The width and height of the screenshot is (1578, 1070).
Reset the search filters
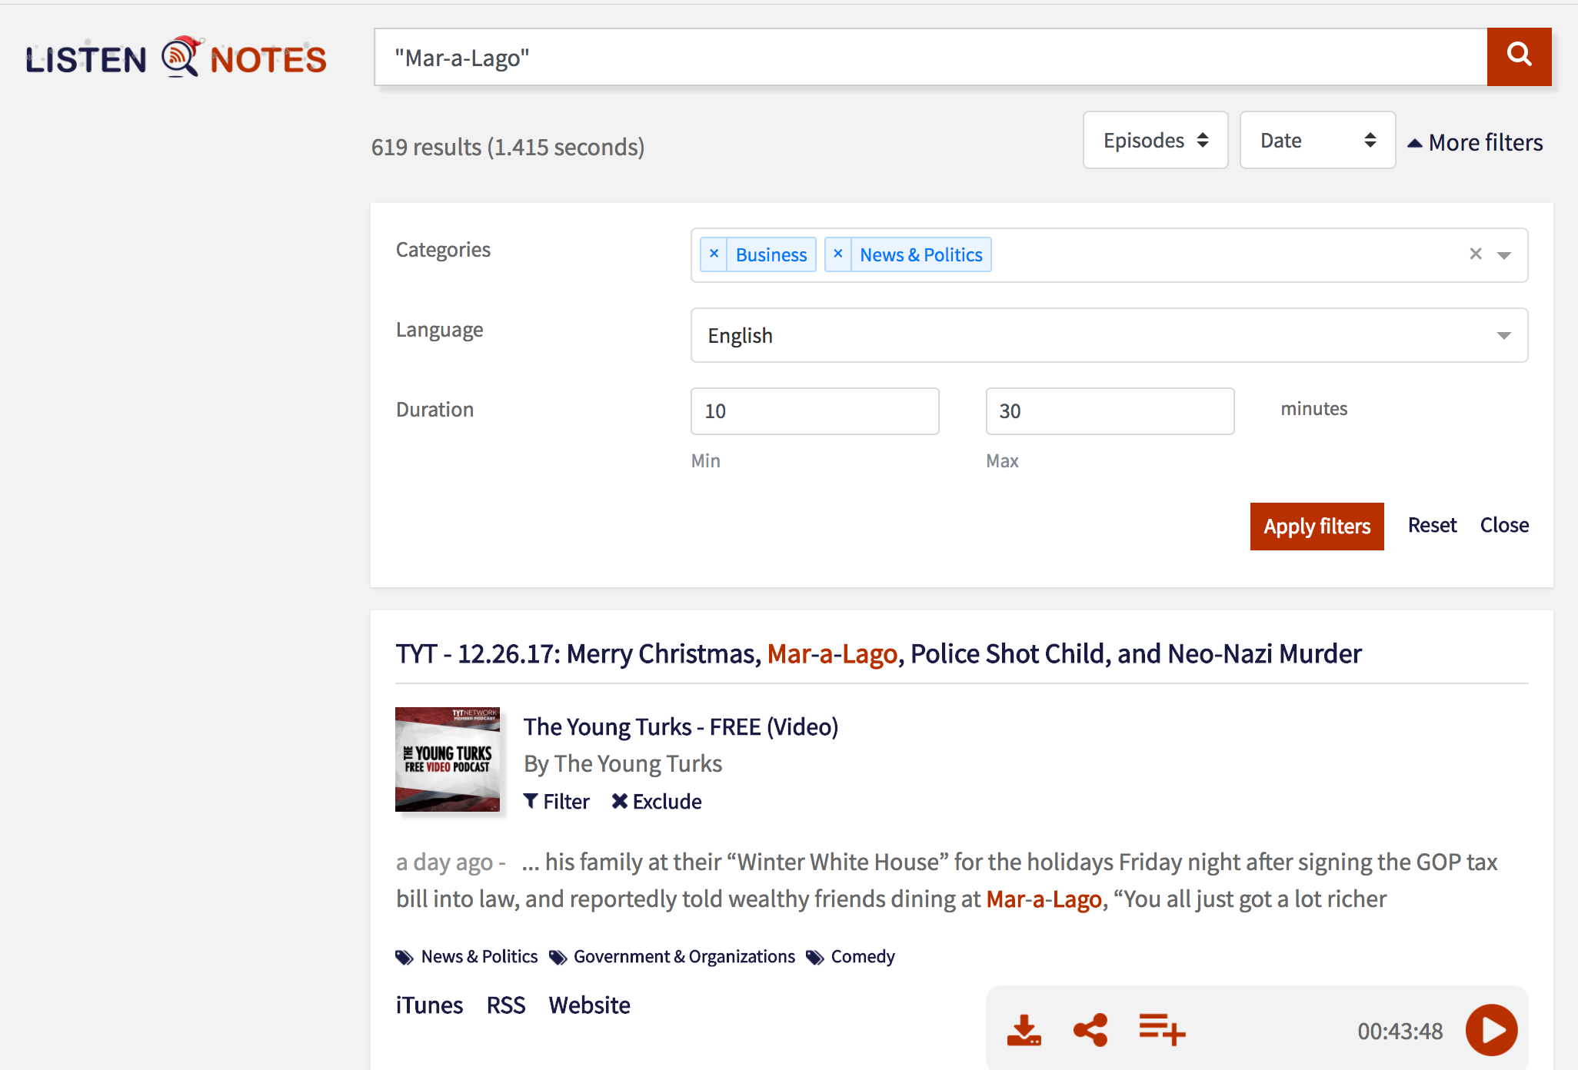pos(1432,526)
